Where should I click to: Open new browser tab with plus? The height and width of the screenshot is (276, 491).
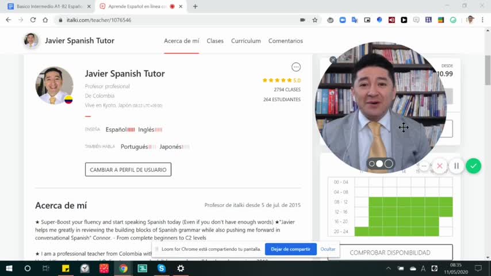click(195, 6)
